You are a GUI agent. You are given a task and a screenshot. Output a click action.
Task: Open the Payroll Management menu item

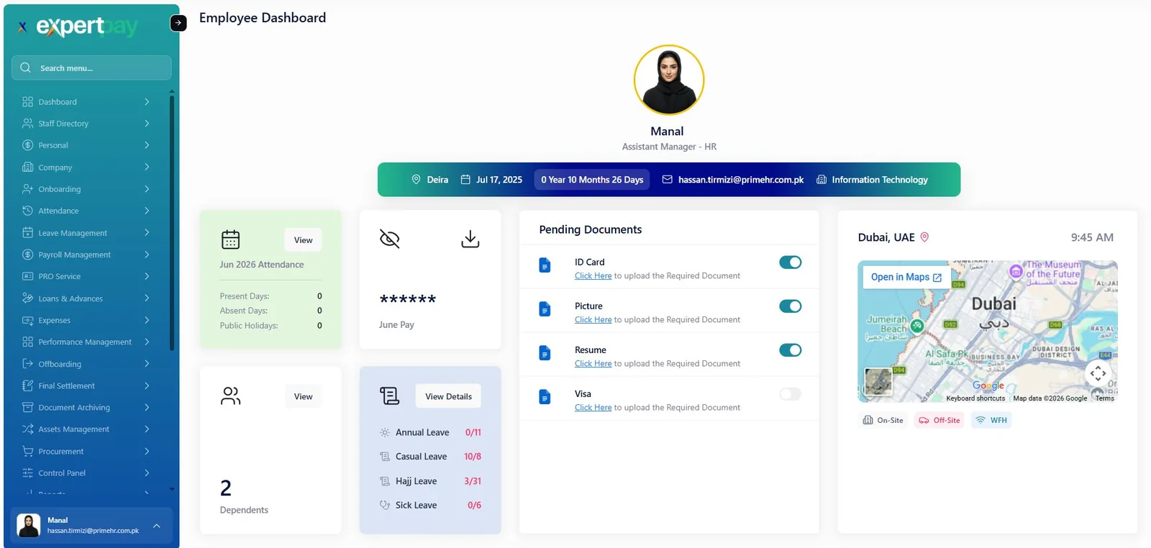point(86,255)
